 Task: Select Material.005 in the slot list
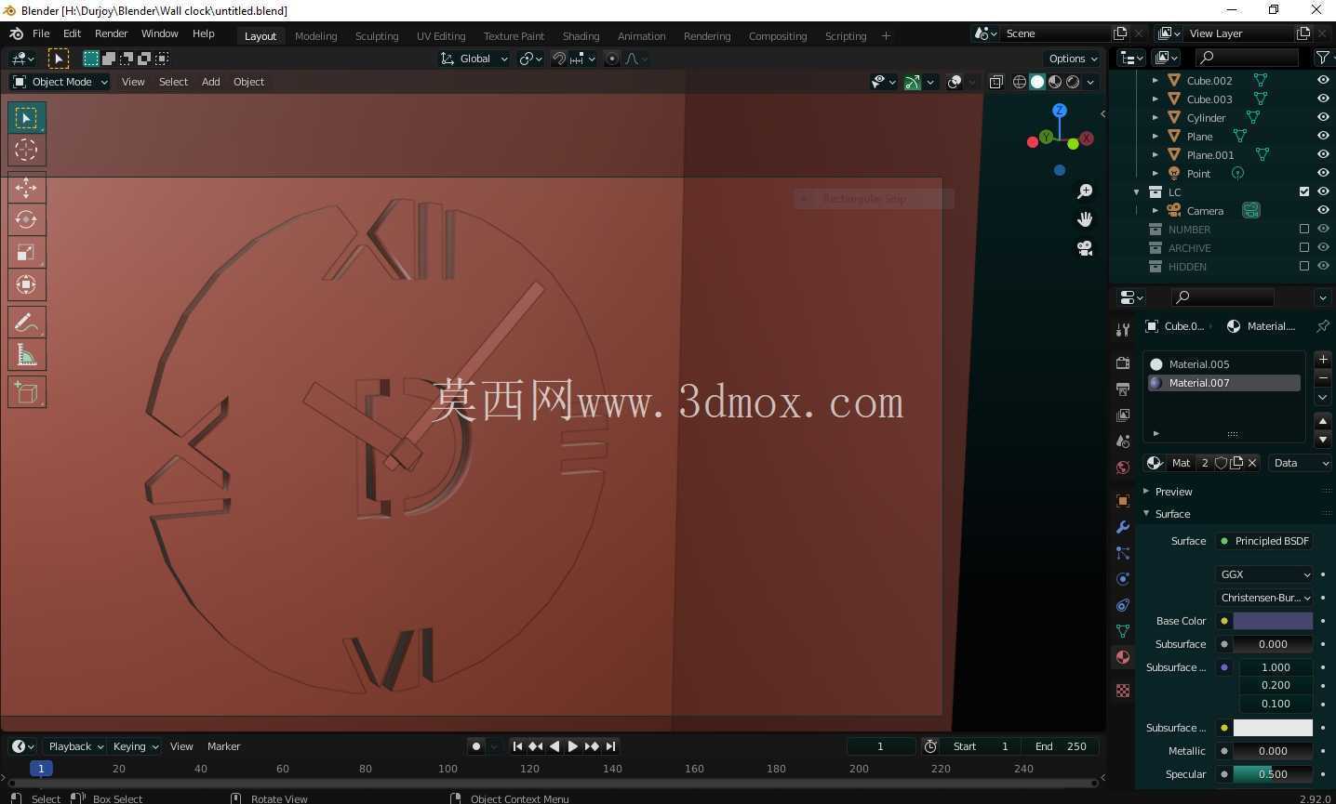click(1223, 364)
